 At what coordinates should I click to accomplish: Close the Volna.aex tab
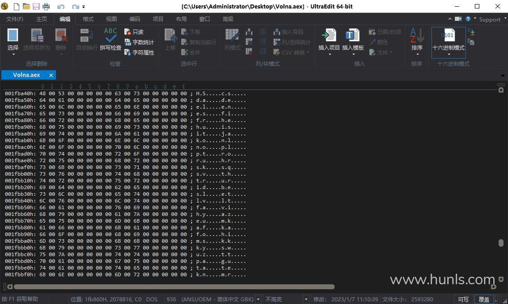(51, 76)
